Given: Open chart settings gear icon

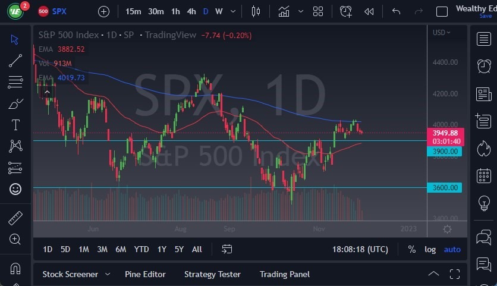Looking at the screenshot, I should pyautogui.click(x=447, y=230).
